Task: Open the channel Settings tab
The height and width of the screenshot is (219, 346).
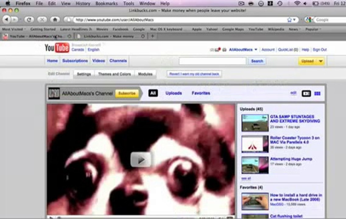Action: click(84, 74)
